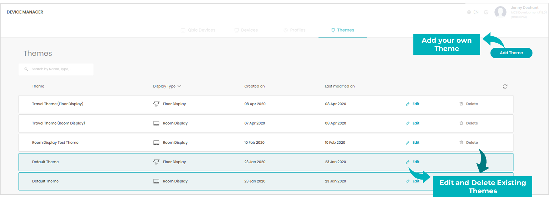Click the user avatar for Jenny Dechant

(500, 12)
